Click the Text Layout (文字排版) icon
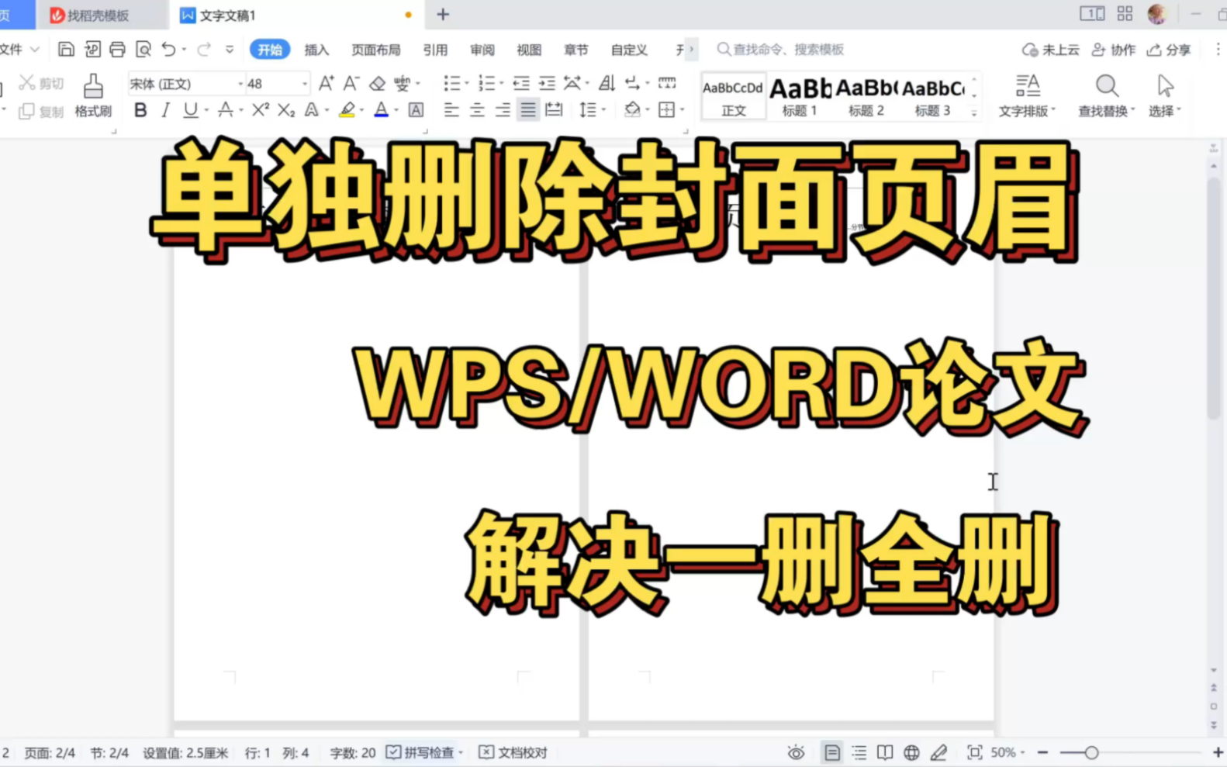 [x=1028, y=95]
